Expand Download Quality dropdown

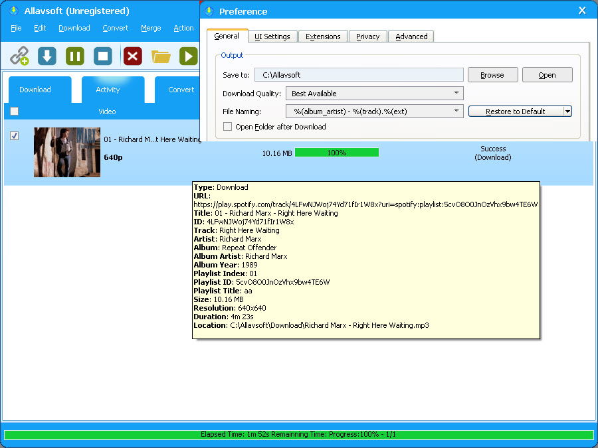[x=456, y=94]
